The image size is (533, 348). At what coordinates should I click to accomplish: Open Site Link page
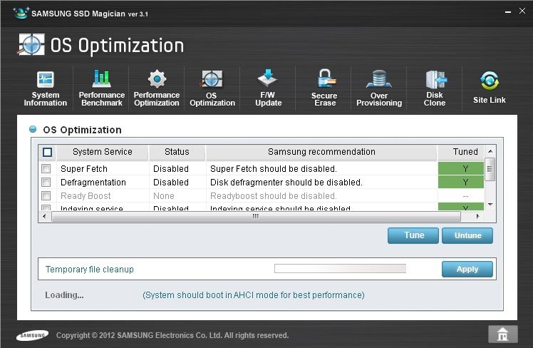coord(489,88)
